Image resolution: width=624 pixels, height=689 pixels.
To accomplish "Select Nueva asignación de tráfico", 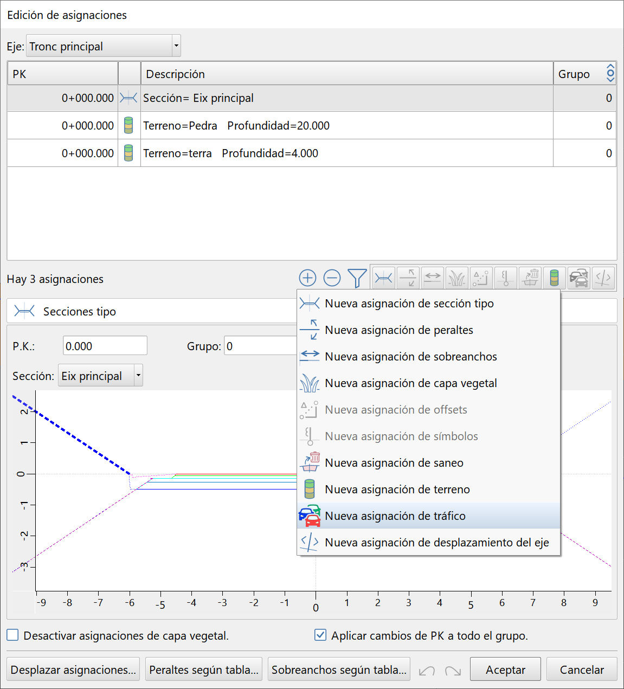I will [x=395, y=516].
